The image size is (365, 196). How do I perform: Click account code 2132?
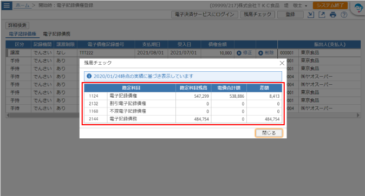click(94, 104)
